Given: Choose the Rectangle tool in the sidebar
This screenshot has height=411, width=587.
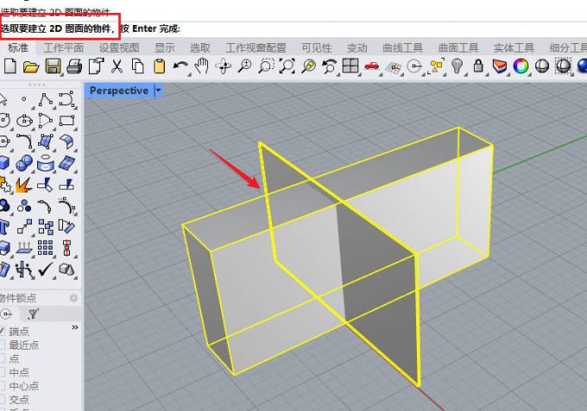Looking at the screenshot, I should pyautogui.click(x=67, y=121).
